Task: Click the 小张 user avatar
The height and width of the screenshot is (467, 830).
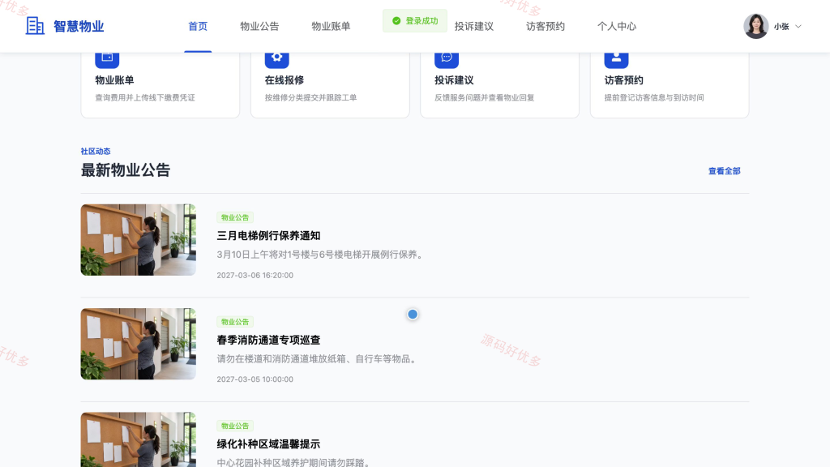Action: pos(756,26)
